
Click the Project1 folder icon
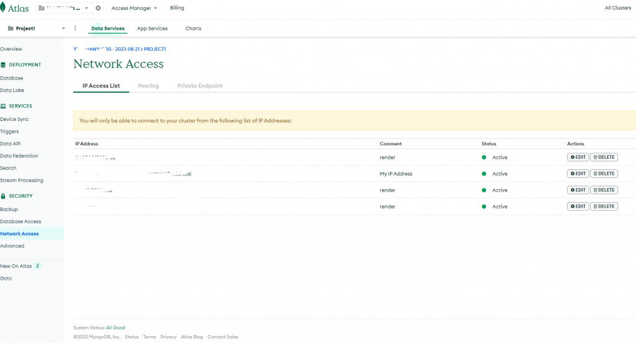pos(11,29)
